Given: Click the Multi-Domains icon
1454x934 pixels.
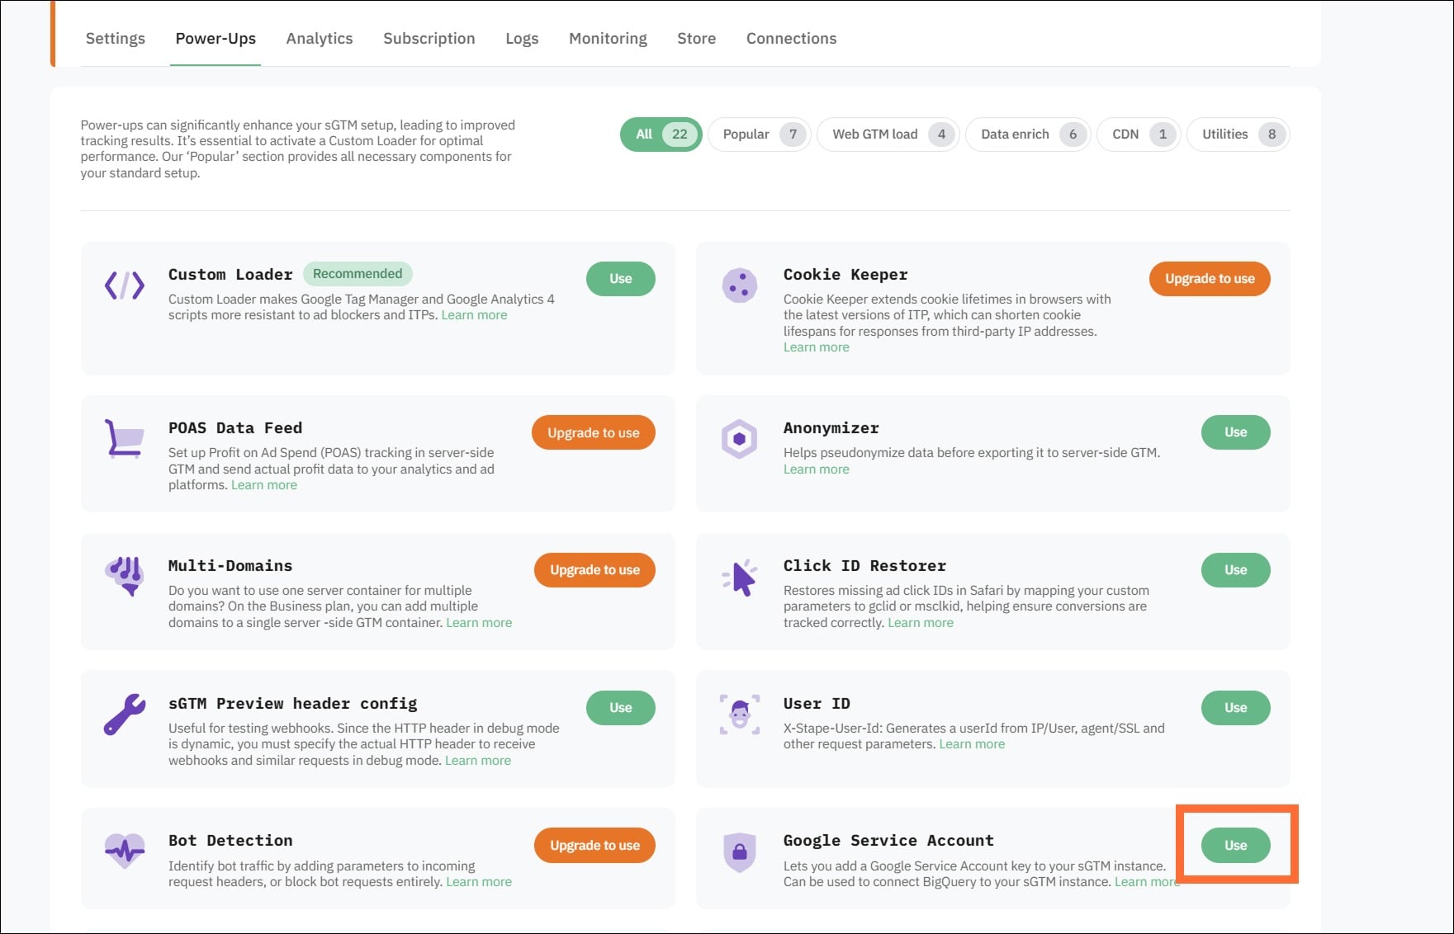Looking at the screenshot, I should coord(126,576).
